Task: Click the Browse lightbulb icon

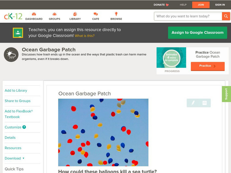Action: point(116,14)
